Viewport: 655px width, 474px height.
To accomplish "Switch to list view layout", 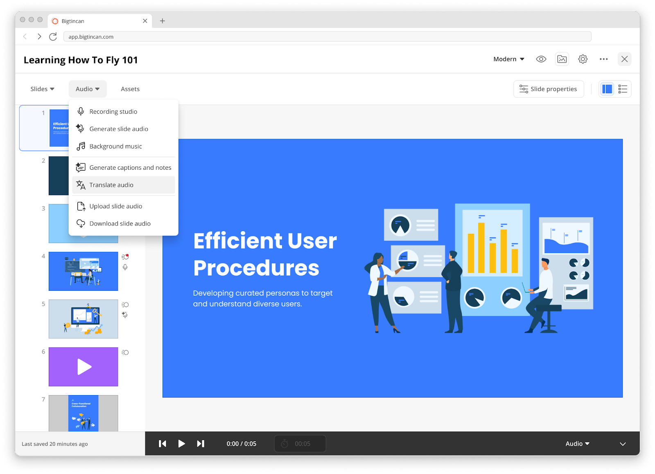I will tap(623, 89).
